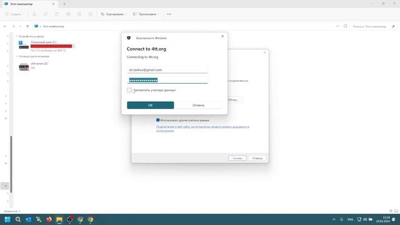
Task: Close the Windows Security credentials dialog
Action: pyautogui.click(x=222, y=36)
